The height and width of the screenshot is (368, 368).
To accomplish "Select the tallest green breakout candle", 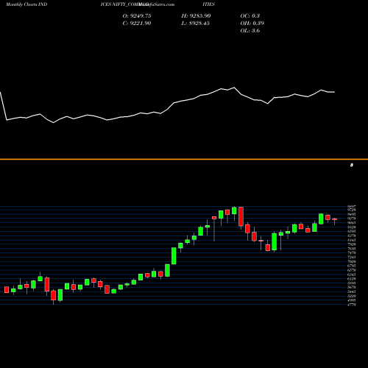I will [x=174, y=256].
